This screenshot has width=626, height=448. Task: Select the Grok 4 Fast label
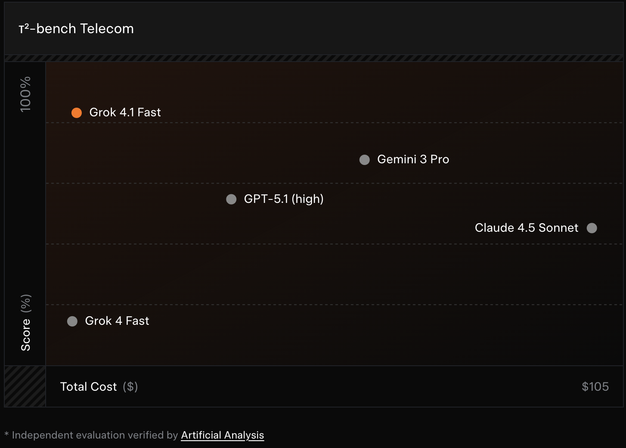click(x=117, y=321)
